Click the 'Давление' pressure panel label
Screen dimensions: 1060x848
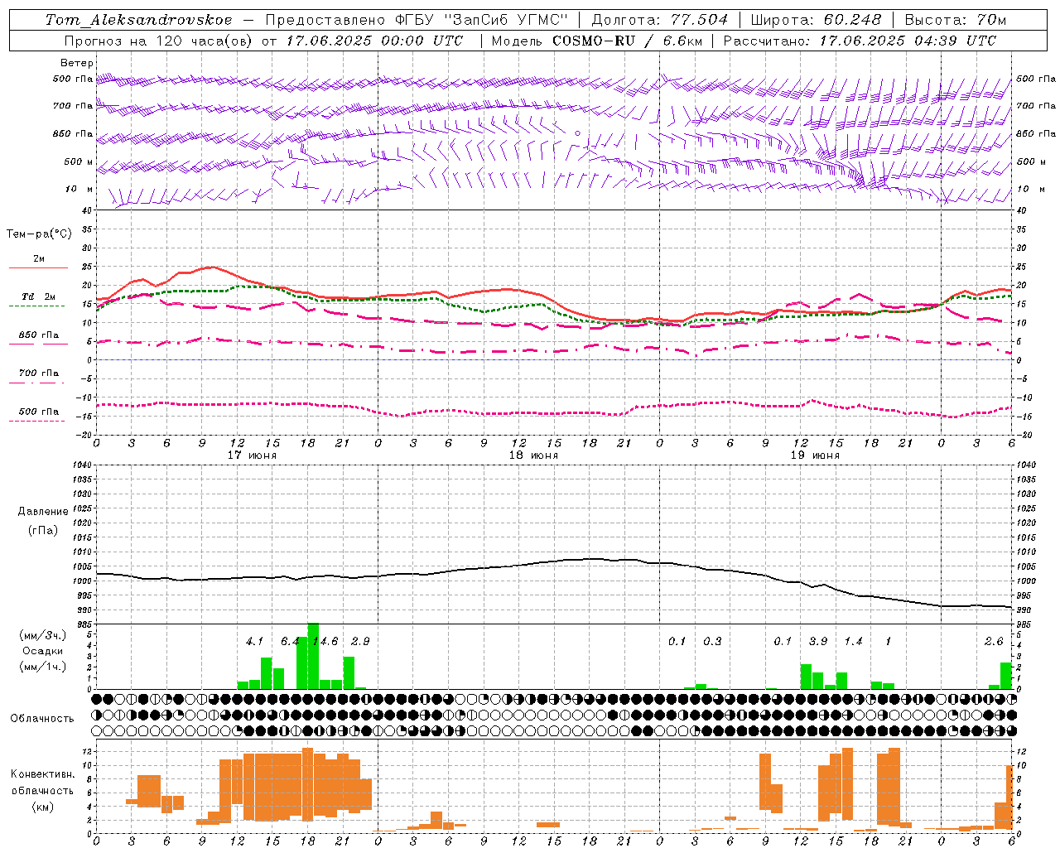click(43, 512)
